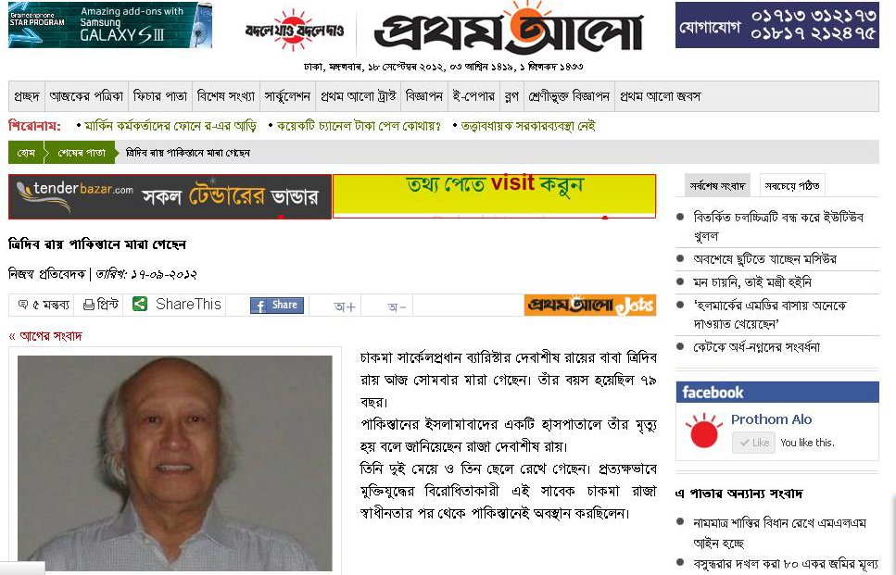The image size is (896, 575).
Task: Click the green ShareThis icon
Action: 139,304
